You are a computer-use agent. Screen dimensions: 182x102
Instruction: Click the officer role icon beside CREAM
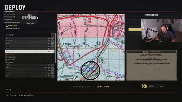tap(6, 54)
